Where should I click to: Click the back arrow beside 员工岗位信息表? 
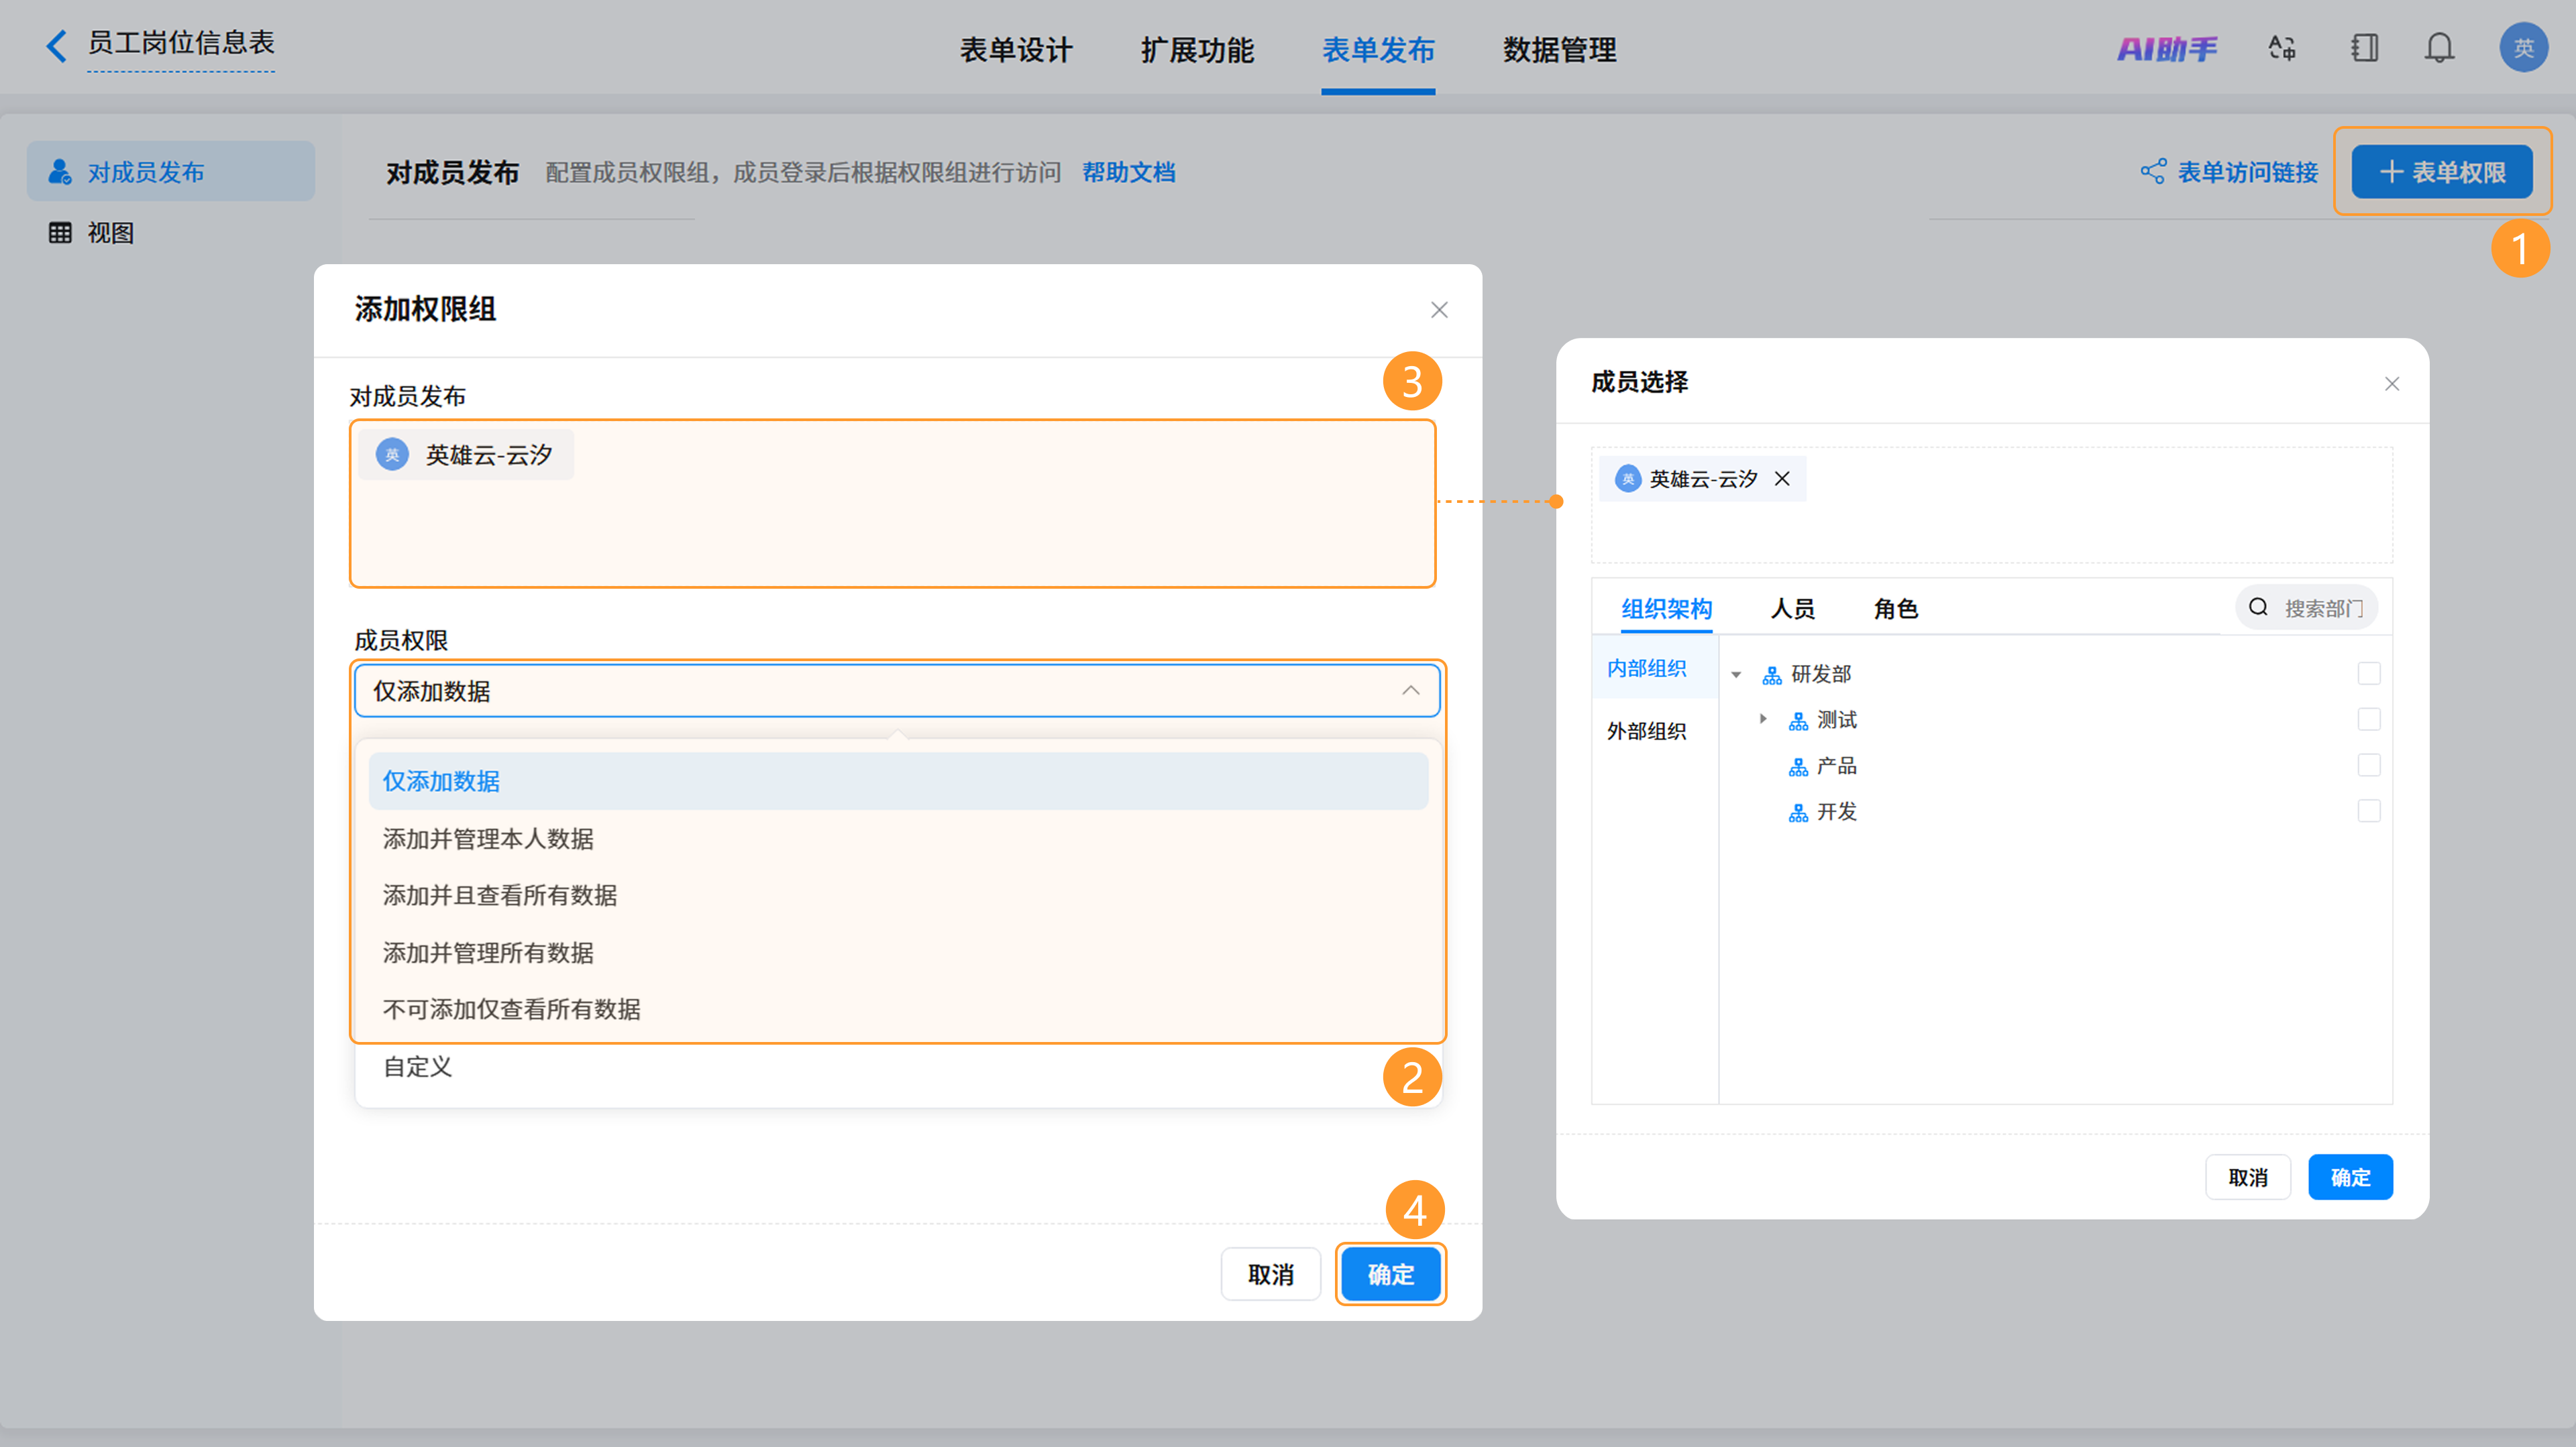(x=57, y=46)
